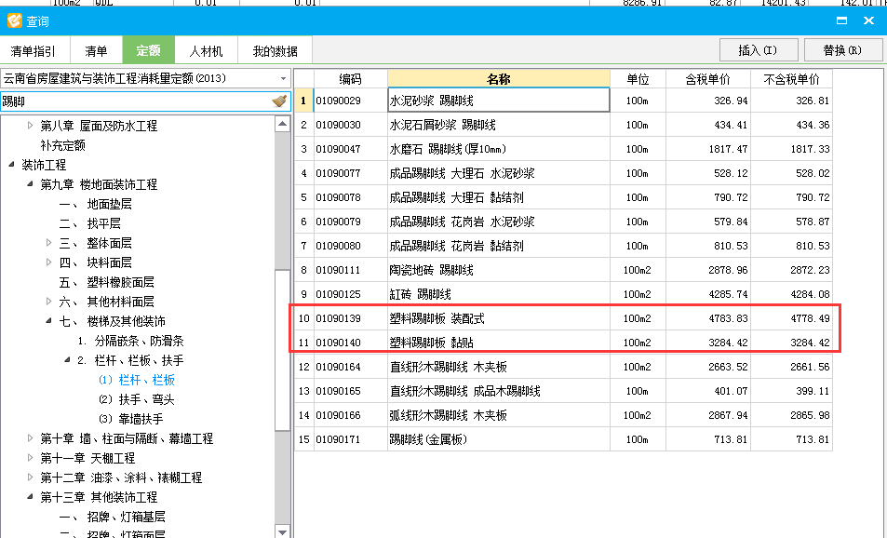
Task: Click the 查询 window logo icon
Action: coord(15,20)
